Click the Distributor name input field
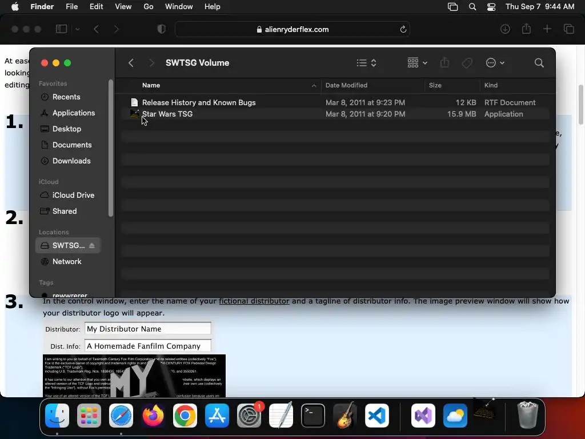 coord(148,329)
